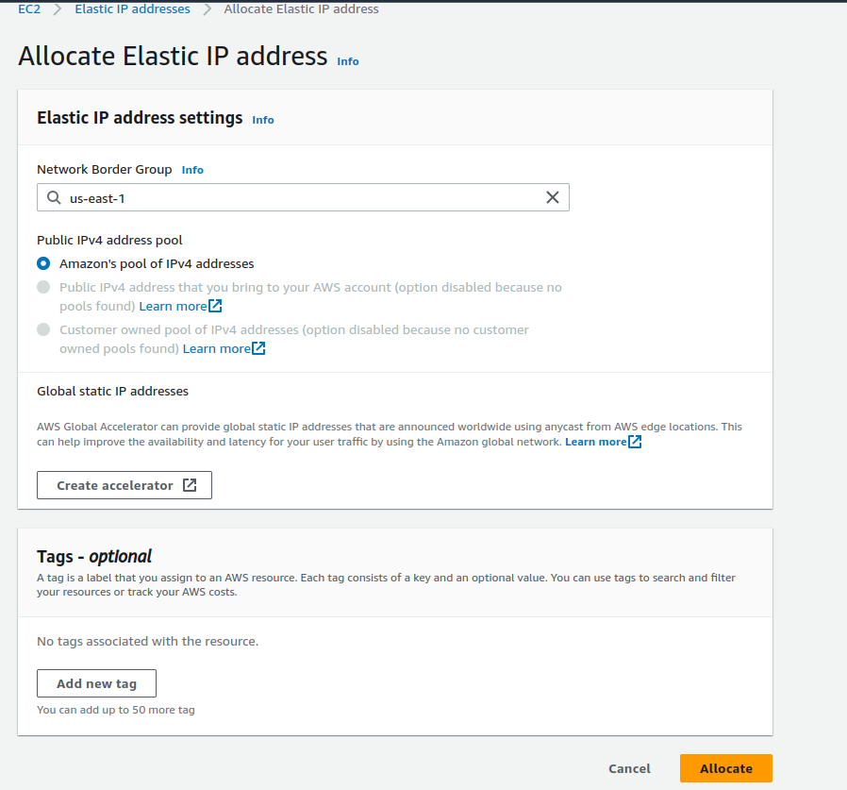Viewport: 847px width, 790px height.
Task: Select Amazon's pool of IPv4 addresses
Action: (x=42, y=263)
